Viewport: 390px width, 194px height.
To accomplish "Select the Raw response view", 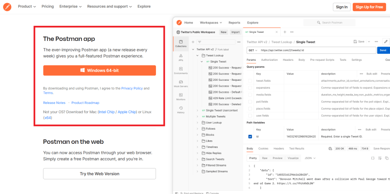I will (x=265, y=158).
